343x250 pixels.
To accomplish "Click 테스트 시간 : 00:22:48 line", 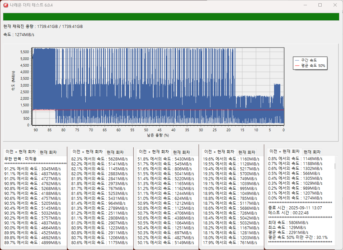I will (x=289, y=213).
